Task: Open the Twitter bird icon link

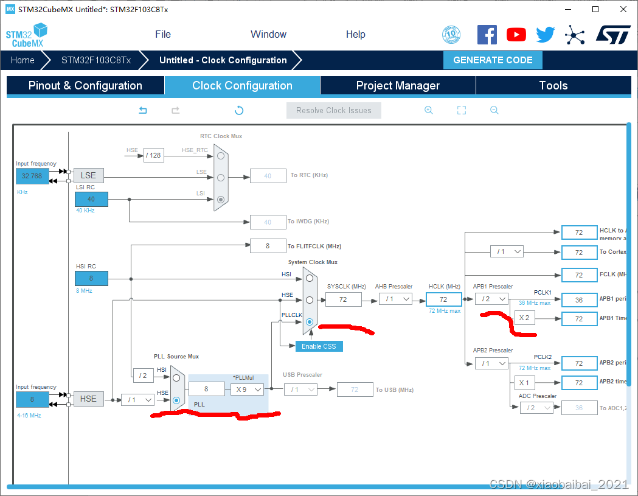Action: click(x=545, y=35)
